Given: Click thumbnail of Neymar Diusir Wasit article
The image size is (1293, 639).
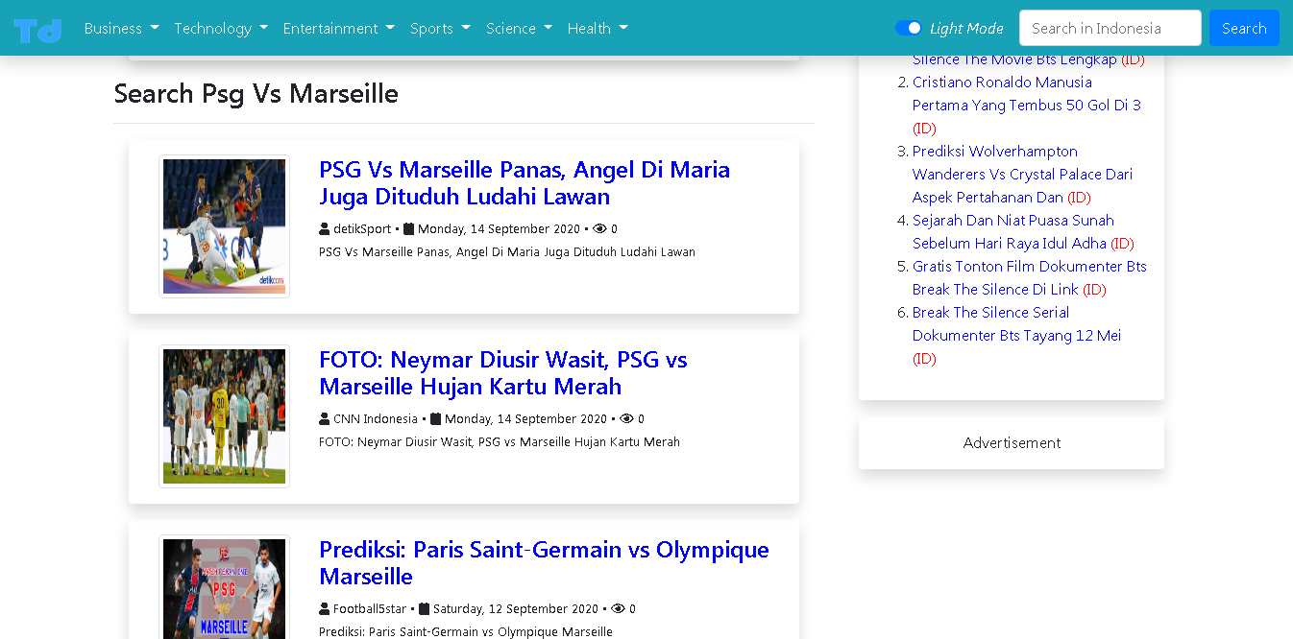Looking at the screenshot, I should click(224, 416).
